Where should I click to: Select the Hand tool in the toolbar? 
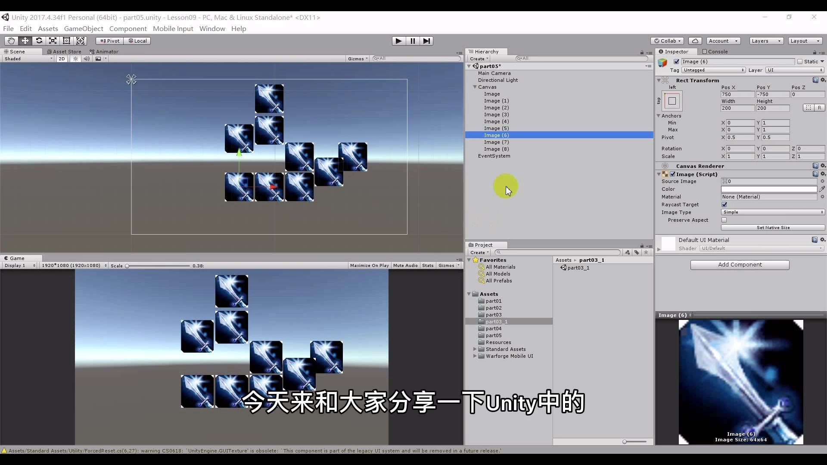(x=11, y=40)
